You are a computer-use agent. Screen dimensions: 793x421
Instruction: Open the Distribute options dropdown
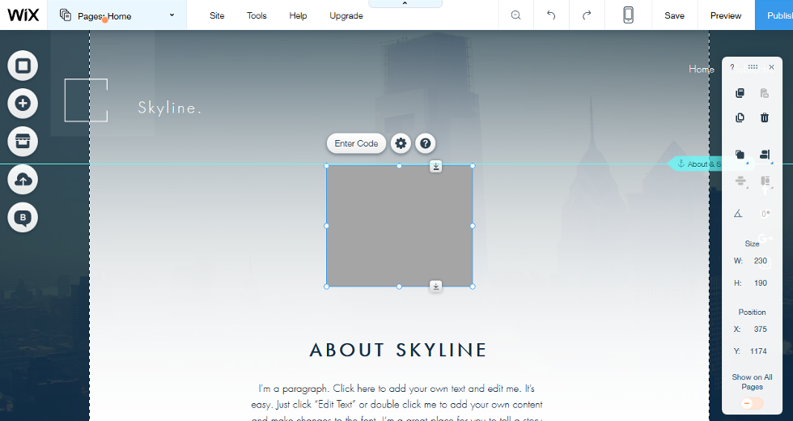740,181
